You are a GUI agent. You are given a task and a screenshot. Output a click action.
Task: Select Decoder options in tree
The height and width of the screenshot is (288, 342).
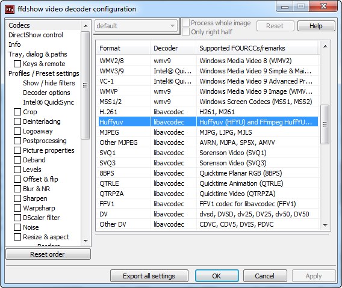point(46,93)
